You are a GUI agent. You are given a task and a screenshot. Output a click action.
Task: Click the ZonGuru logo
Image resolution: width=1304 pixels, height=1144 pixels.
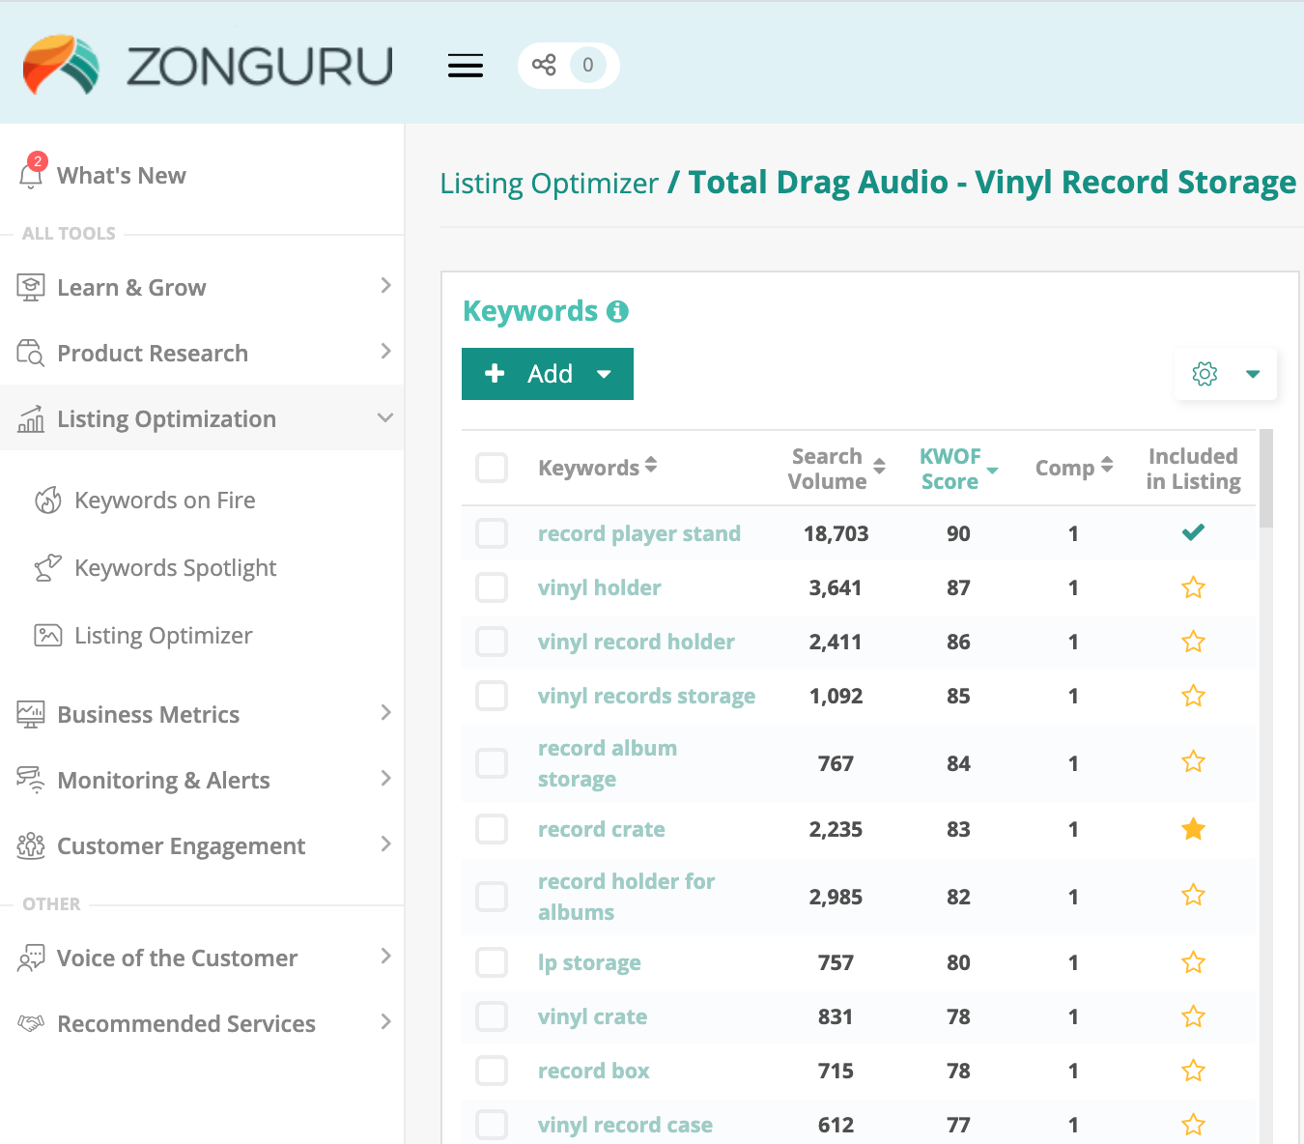[208, 65]
